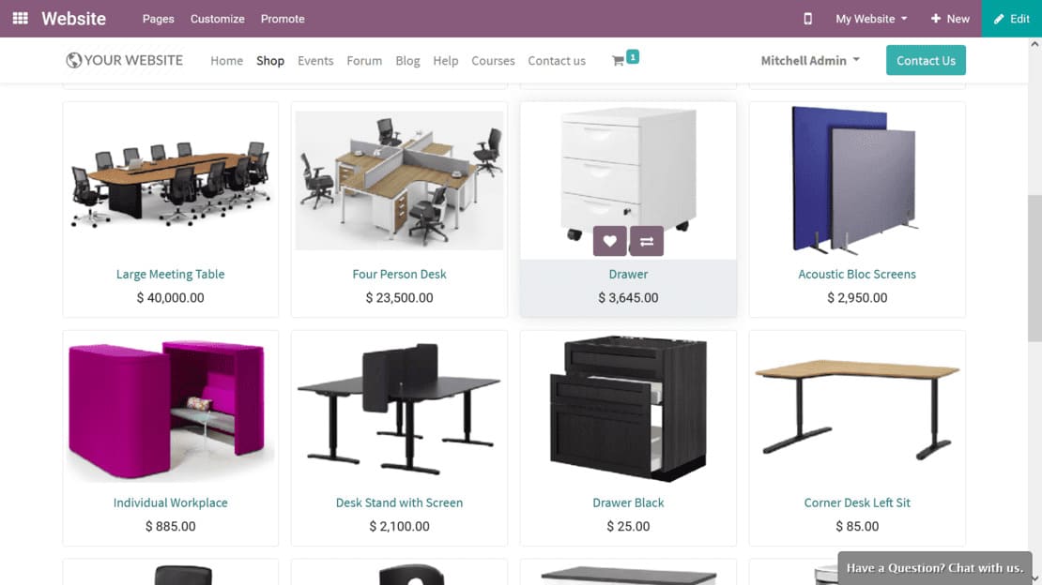
Task: Open the 'Have a Question? Chat with us' box
Action: tap(934, 568)
